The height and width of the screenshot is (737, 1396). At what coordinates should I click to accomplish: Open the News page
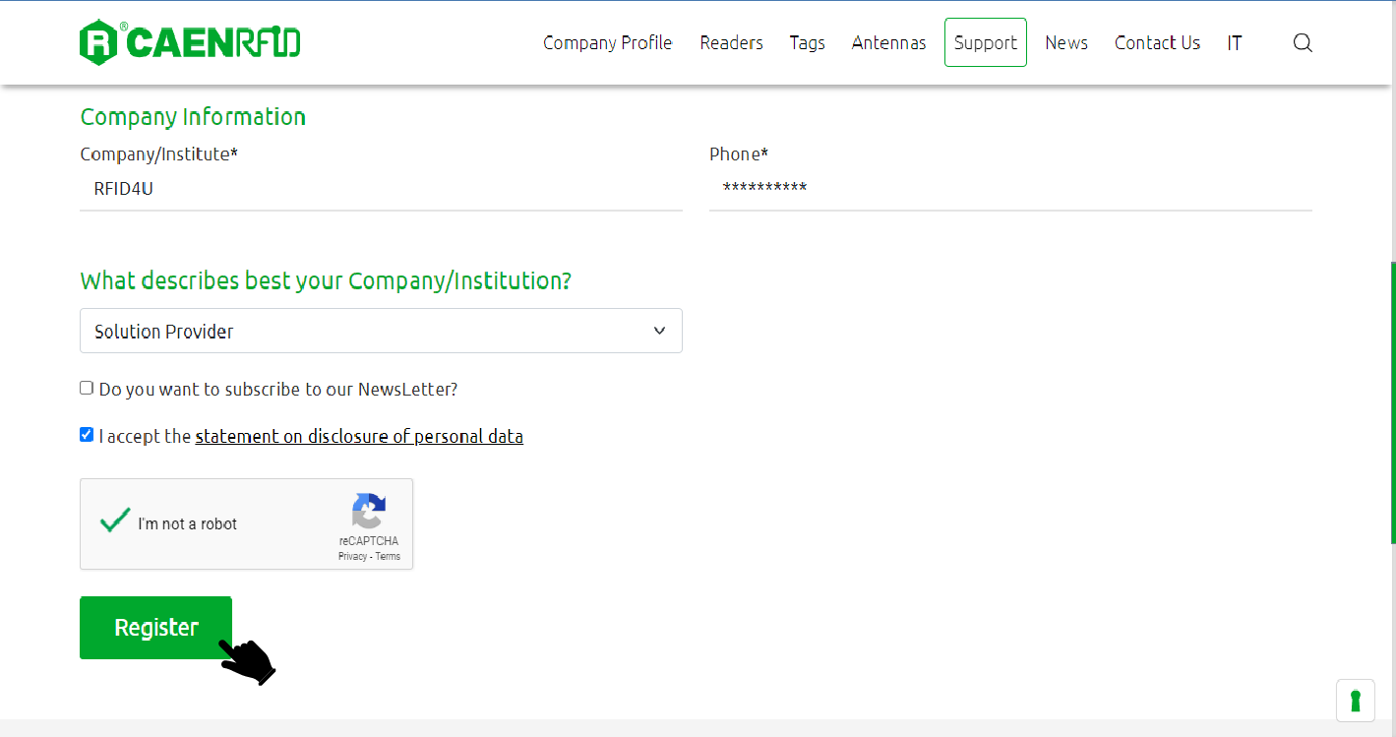(x=1066, y=42)
